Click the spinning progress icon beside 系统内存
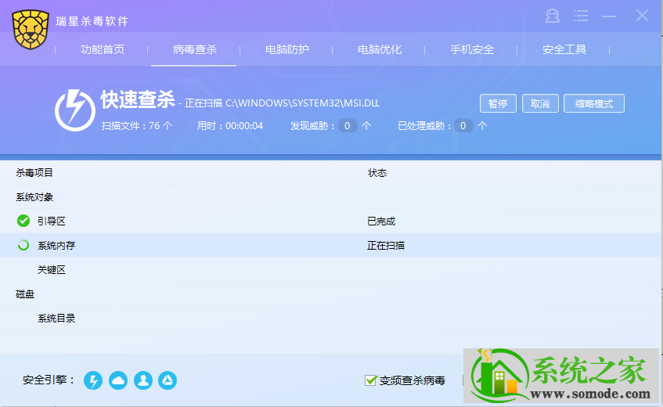This screenshot has width=663, height=407. tap(23, 245)
